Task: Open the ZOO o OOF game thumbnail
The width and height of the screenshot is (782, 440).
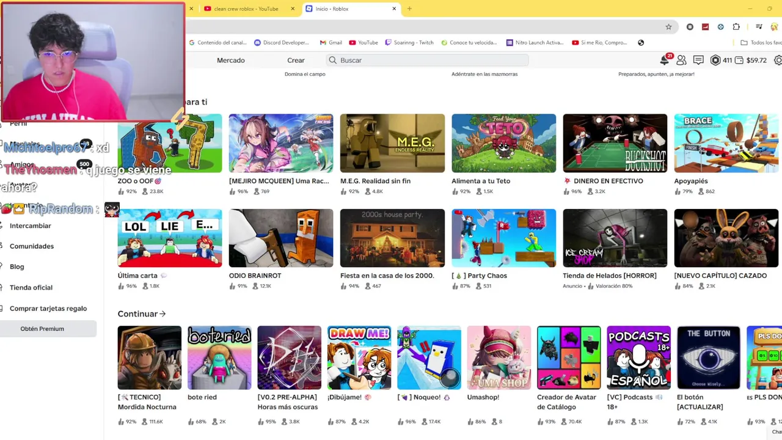Action: point(170,143)
